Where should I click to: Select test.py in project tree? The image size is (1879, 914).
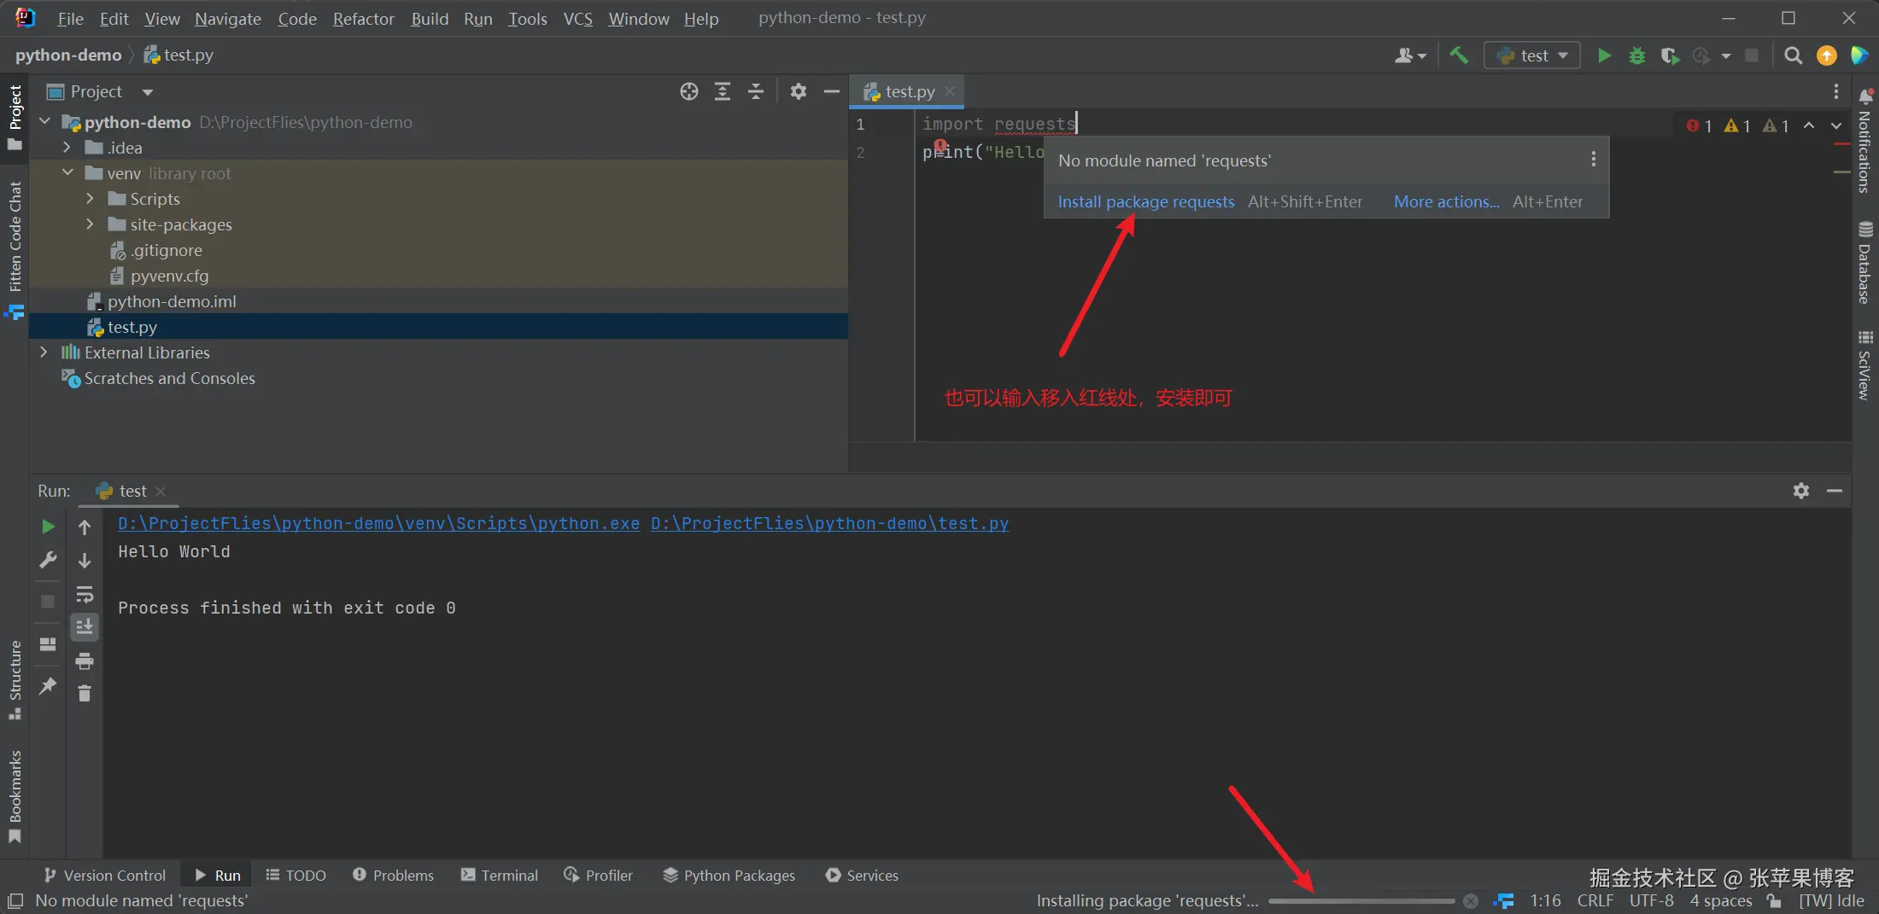[x=439, y=327]
